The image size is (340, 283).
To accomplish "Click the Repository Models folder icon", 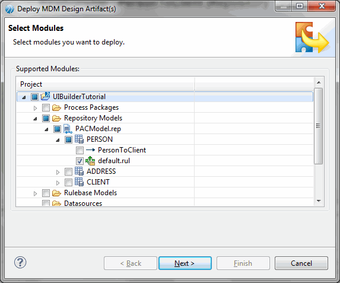I will click(56, 118).
